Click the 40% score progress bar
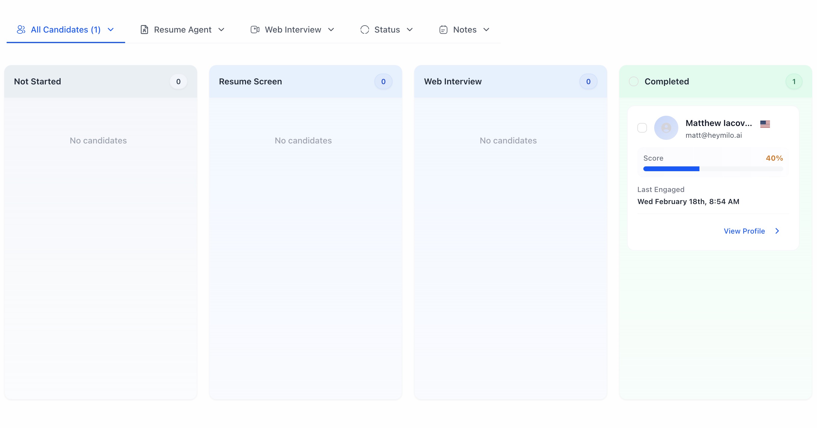 coord(713,169)
